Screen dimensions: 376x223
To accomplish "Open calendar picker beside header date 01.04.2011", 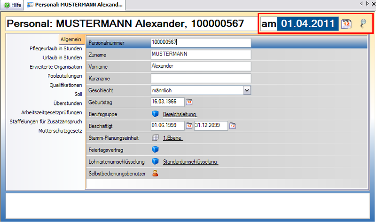I will [346, 24].
